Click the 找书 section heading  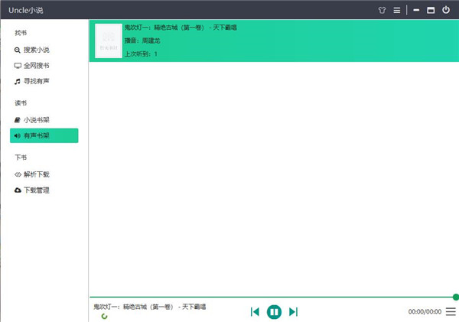(21, 33)
